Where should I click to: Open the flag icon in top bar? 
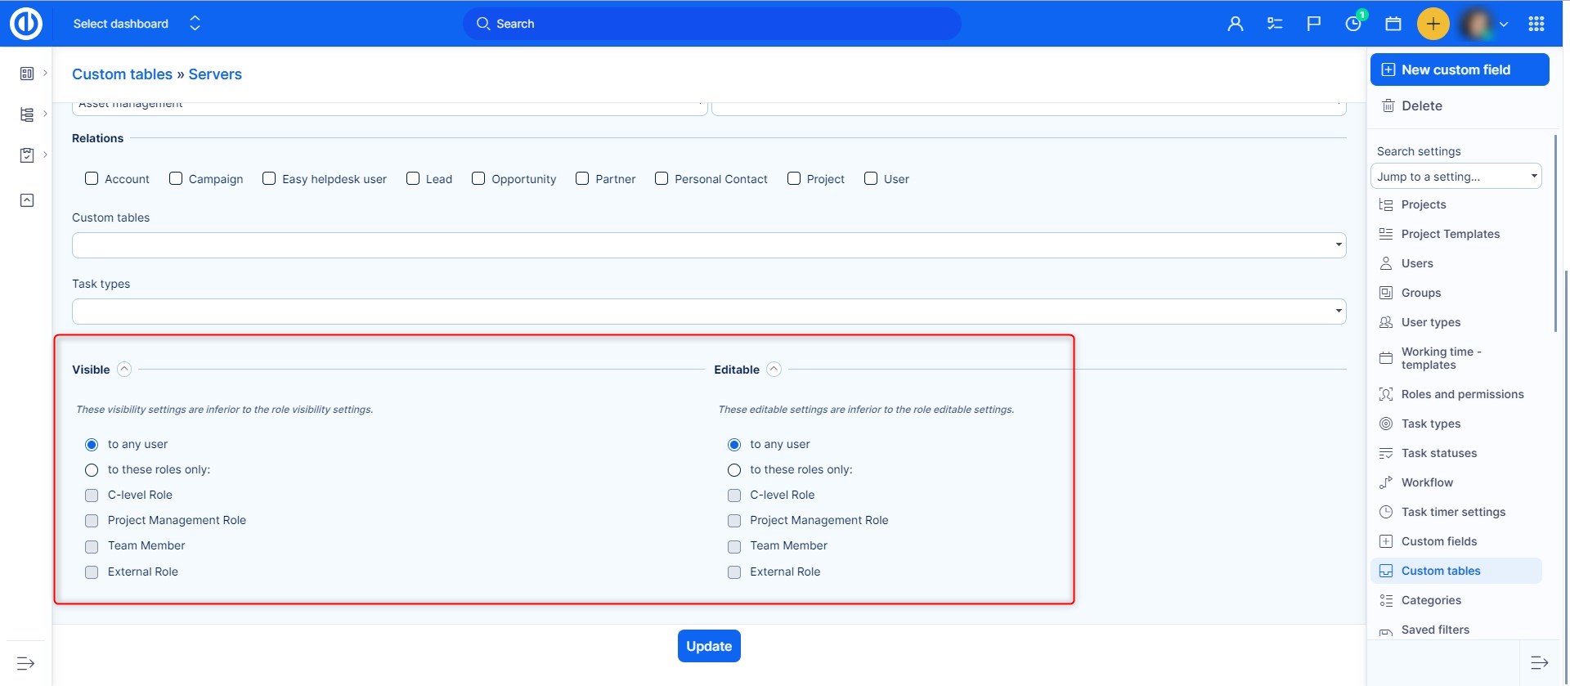(1314, 24)
